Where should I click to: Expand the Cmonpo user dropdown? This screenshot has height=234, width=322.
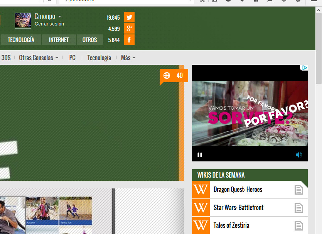pyautogui.click(x=59, y=17)
